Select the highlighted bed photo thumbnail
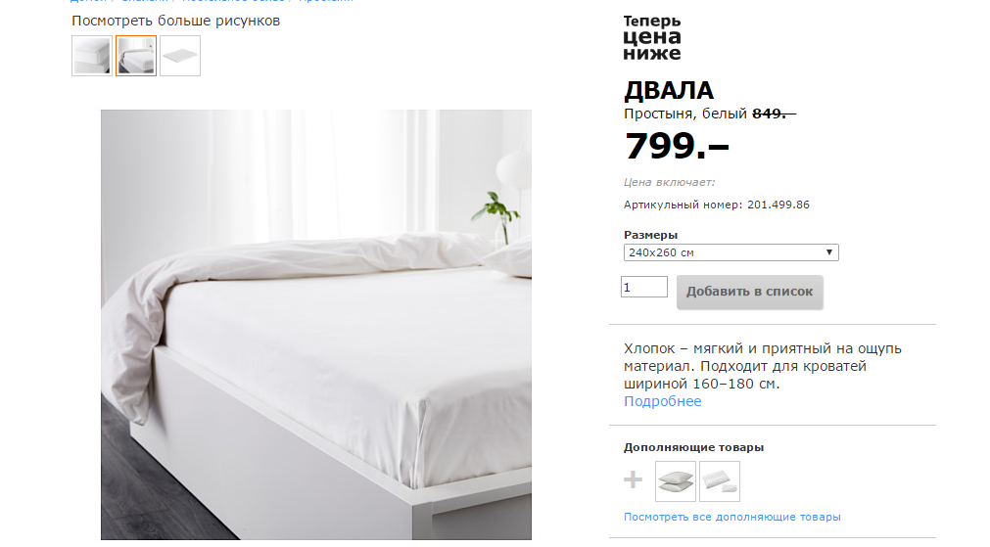Screen dimensions: 990x547 coord(136,56)
